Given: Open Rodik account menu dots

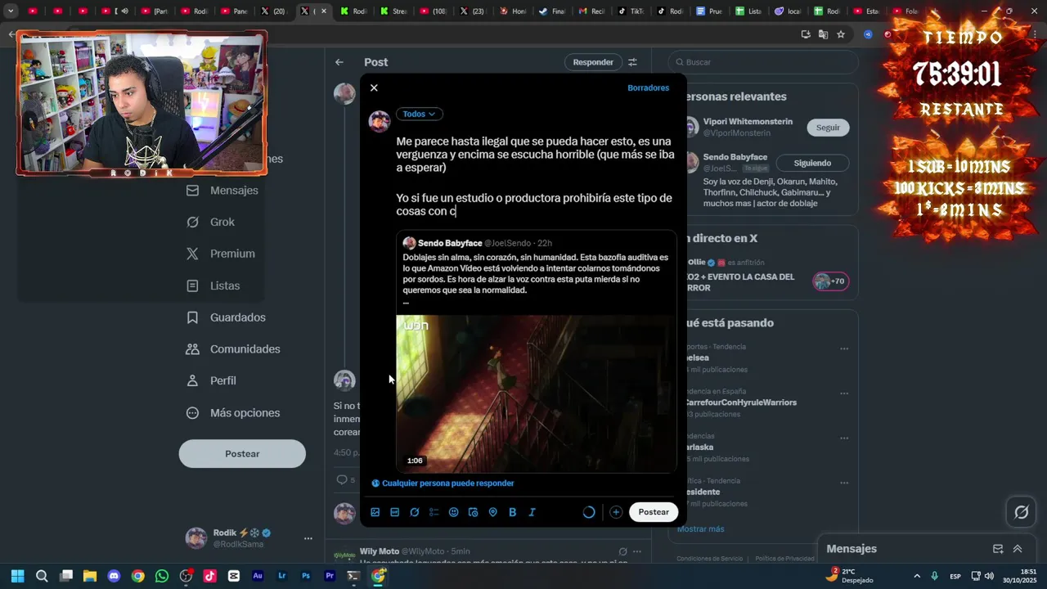Looking at the screenshot, I should point(308,538).
